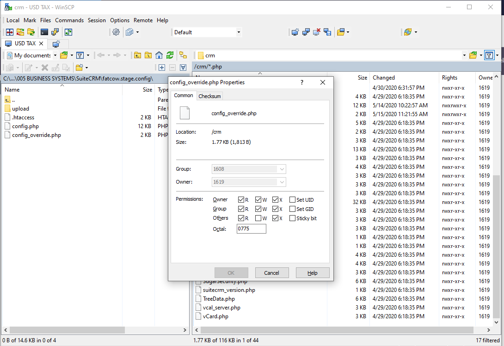
Task: Toggle Owner W permission checkbox
Action: [258, 200]
